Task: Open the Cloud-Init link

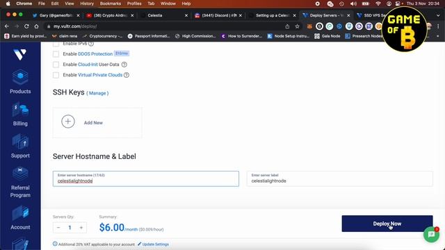Action: tap(88, 65)
